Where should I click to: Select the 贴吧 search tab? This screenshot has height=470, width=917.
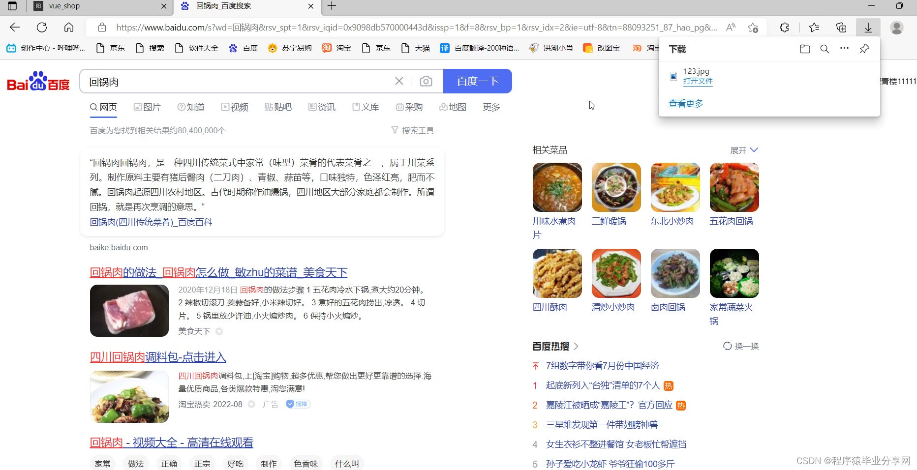coord(278,107)
